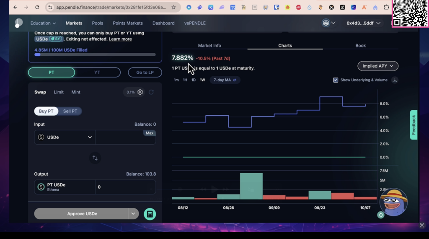The image size is (429, 239).
Task: Download chart data with download icon
Action: (x=395, y=80)
